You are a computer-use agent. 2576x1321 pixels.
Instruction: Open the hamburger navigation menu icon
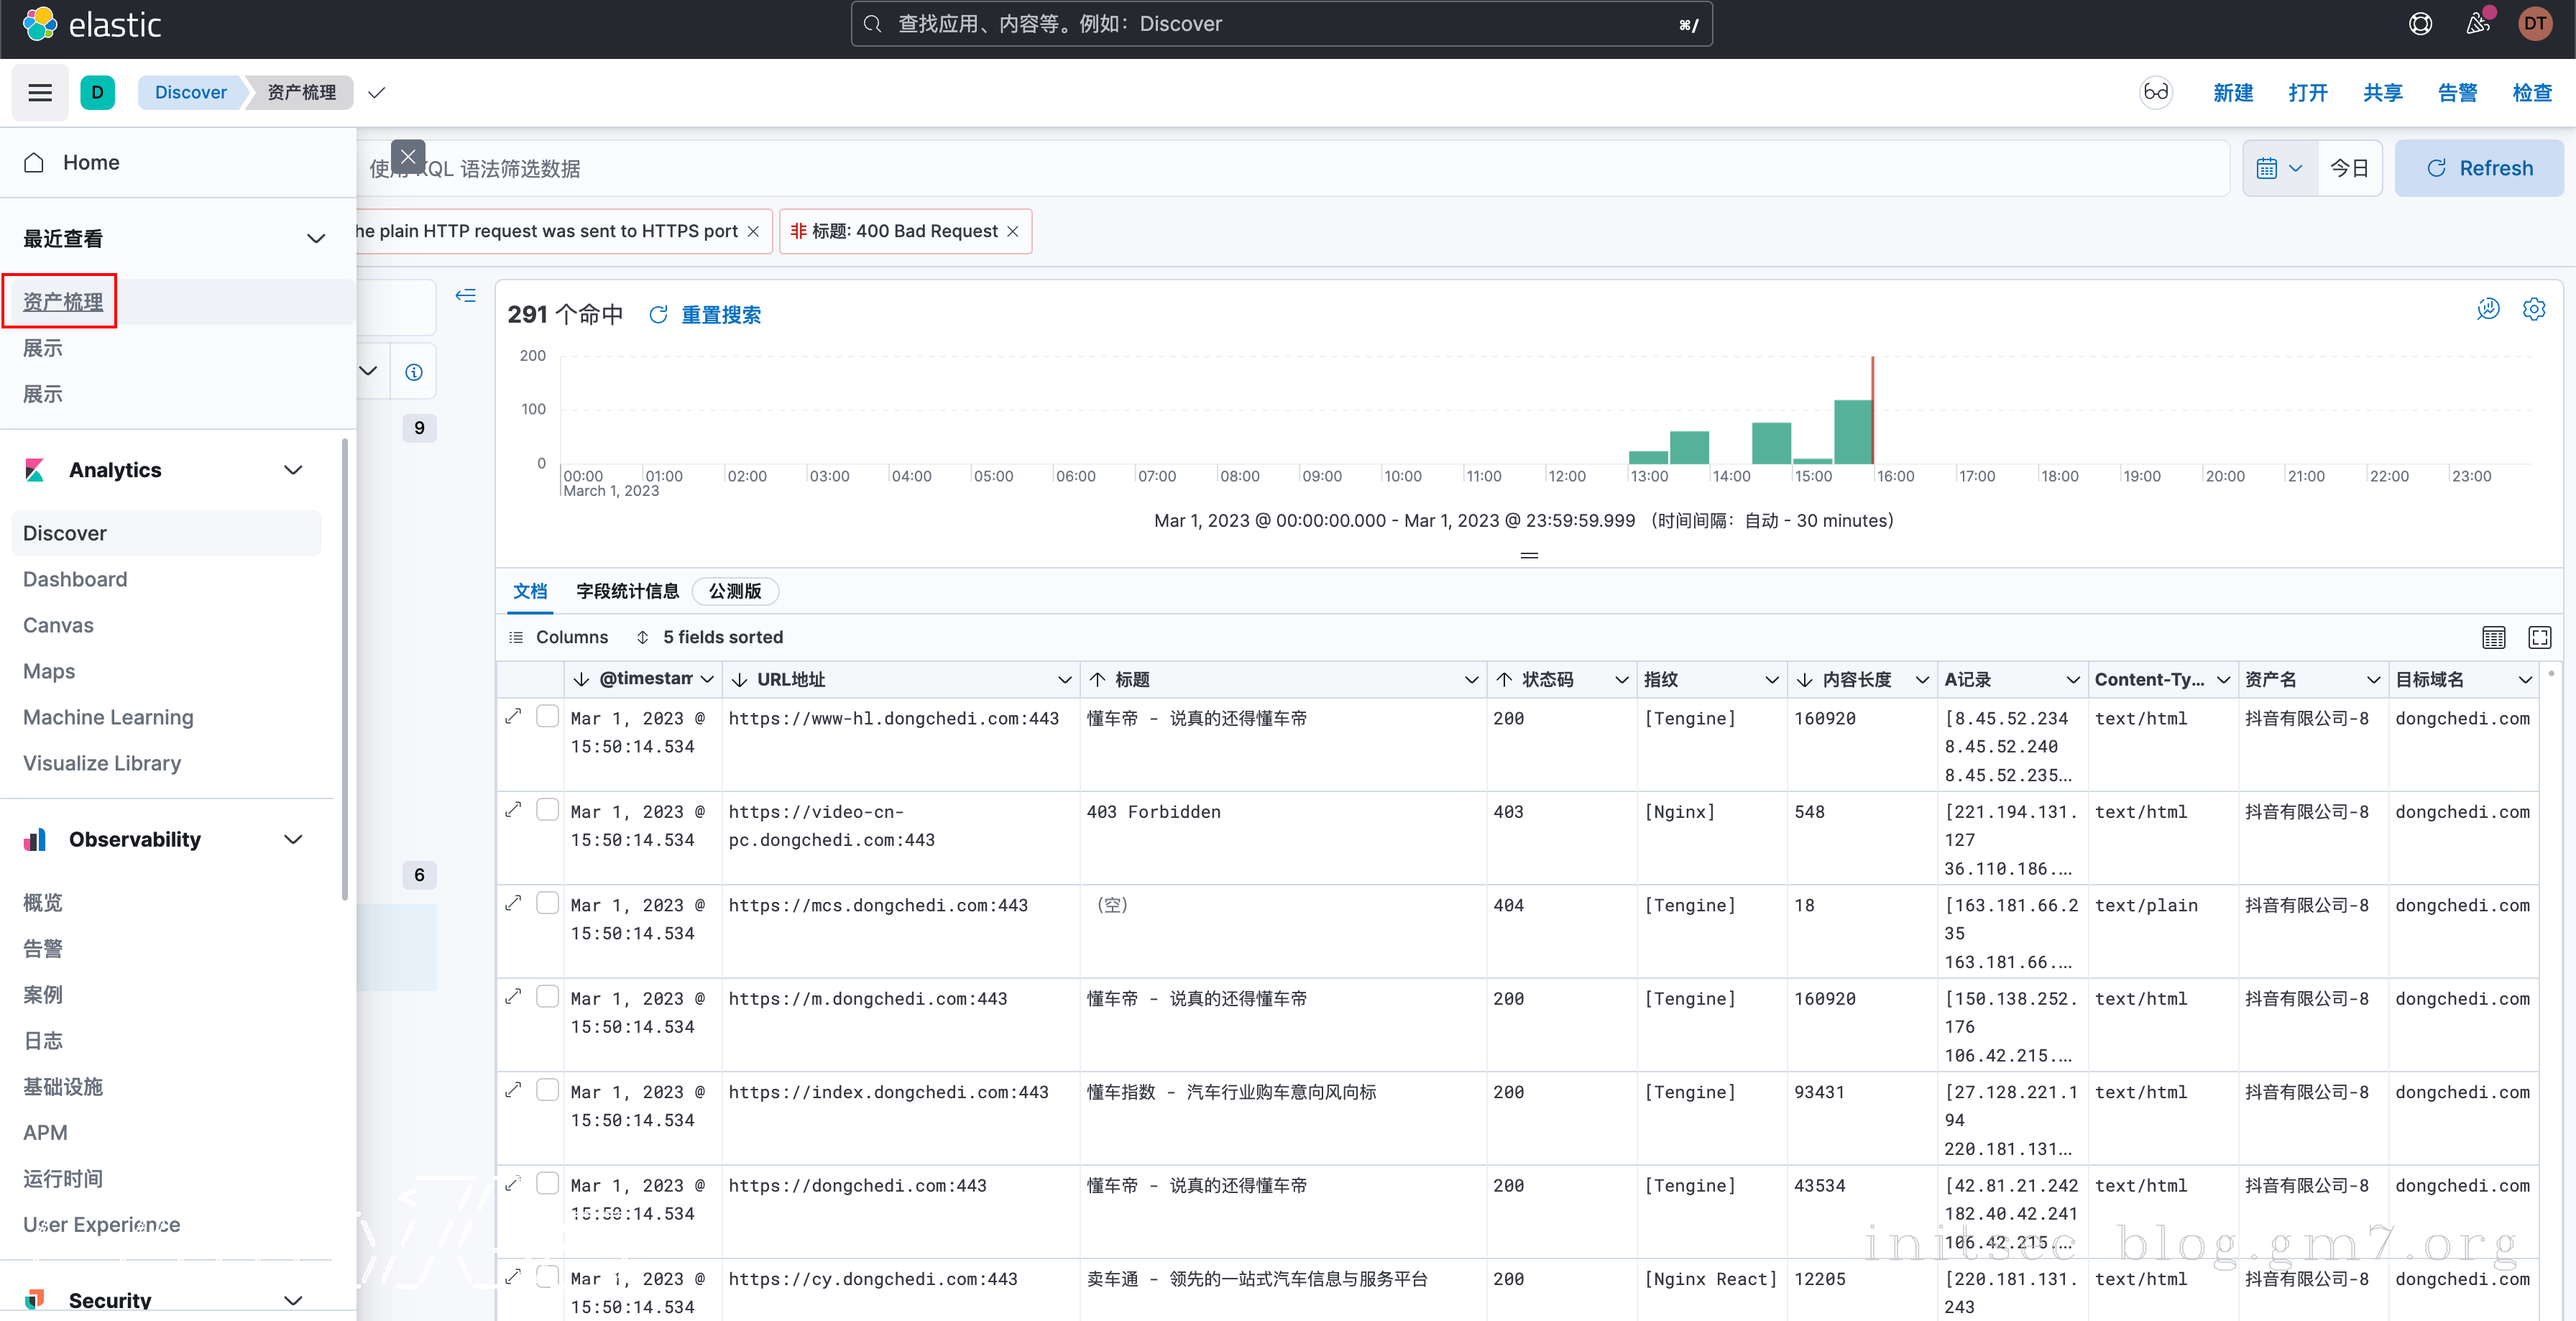40,93
